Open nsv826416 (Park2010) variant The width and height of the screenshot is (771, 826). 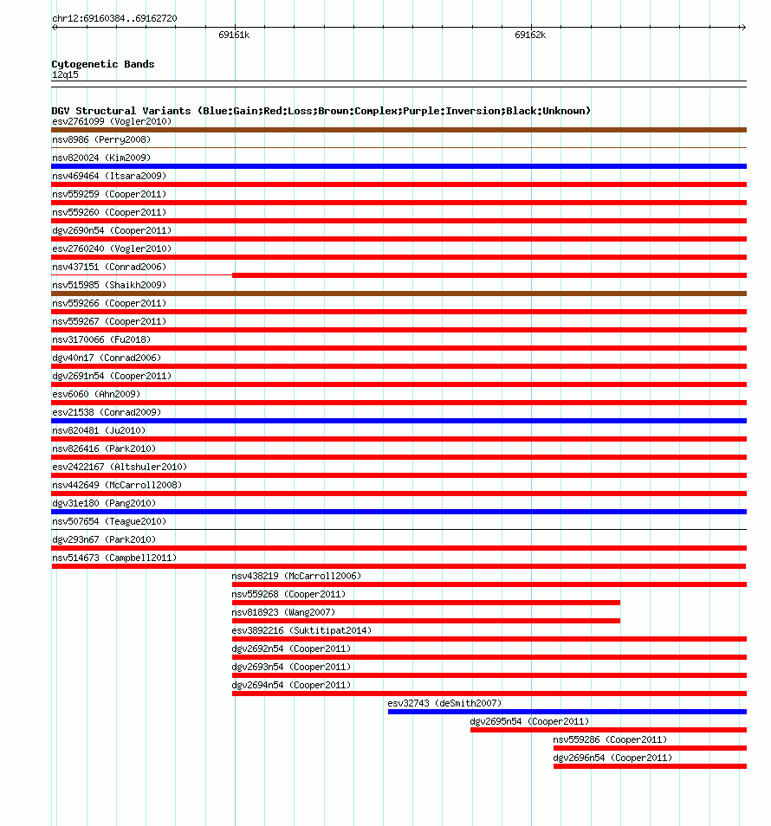(104, 448)
